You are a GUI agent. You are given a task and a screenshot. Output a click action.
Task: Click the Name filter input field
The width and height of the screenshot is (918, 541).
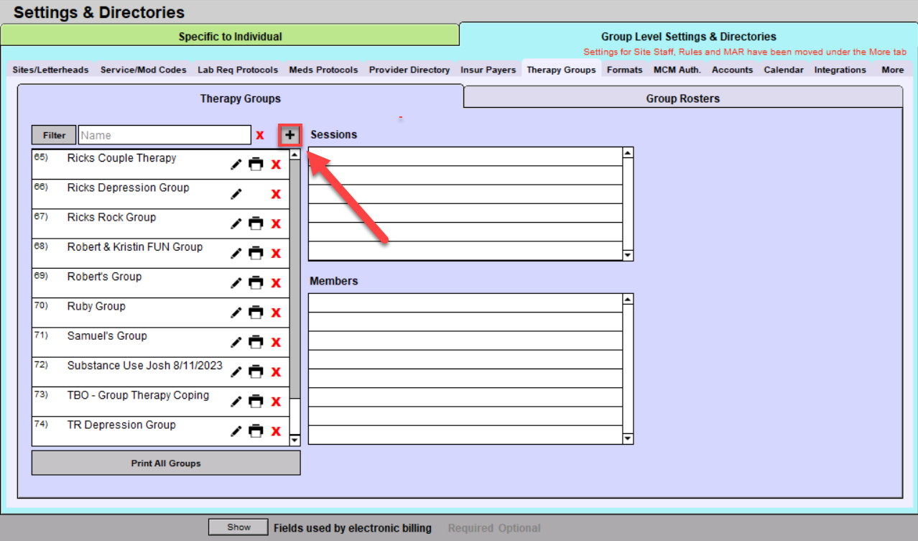[164, 135]
